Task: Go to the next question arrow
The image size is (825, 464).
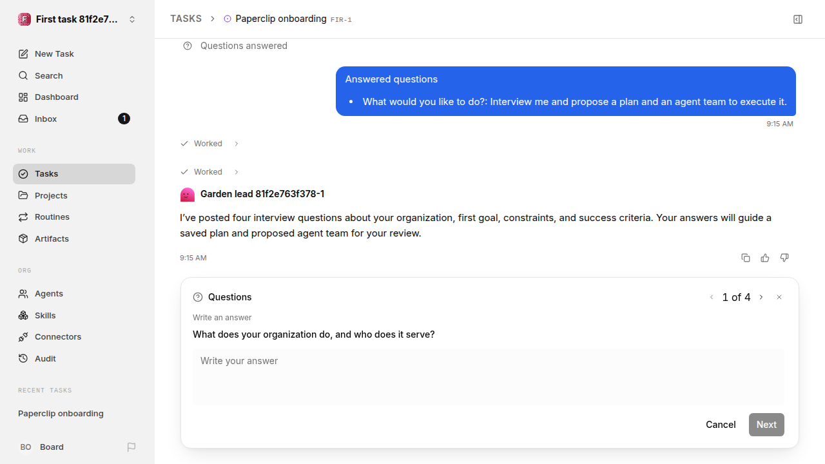Action: (x=761, y=297)
